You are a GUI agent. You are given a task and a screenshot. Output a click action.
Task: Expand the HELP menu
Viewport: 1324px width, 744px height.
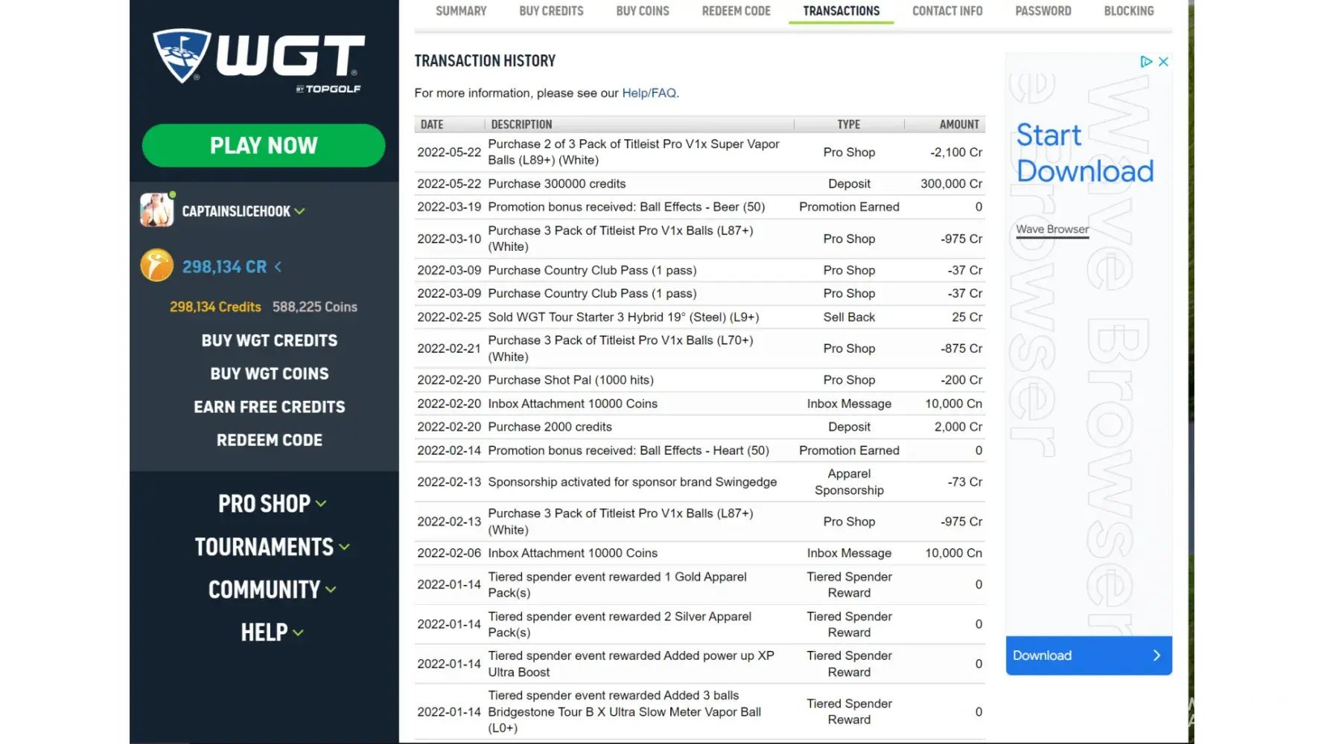click(x=272, y=632)
